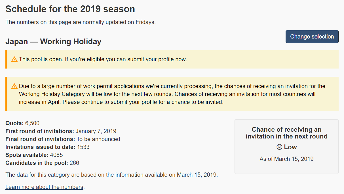Viewport: 344px width, 194px height.
Task: Click the Final round of invitations line
Action: (x=63, y=139)
